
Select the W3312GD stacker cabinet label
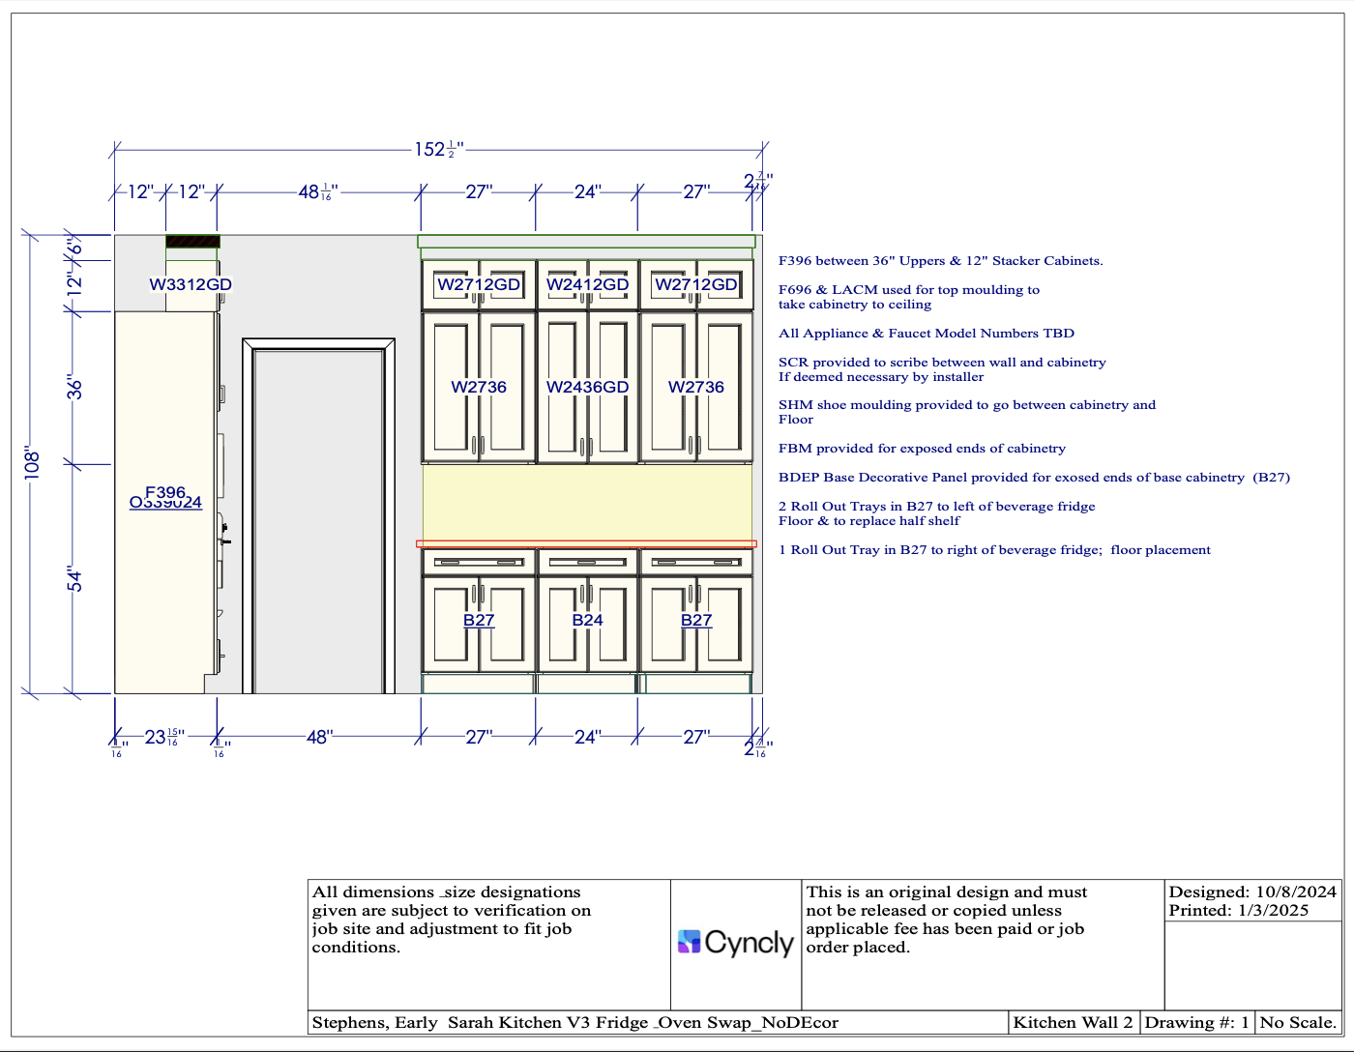[x=191, y=284]
